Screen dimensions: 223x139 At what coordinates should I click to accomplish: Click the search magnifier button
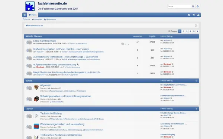(x=193, y=6)
